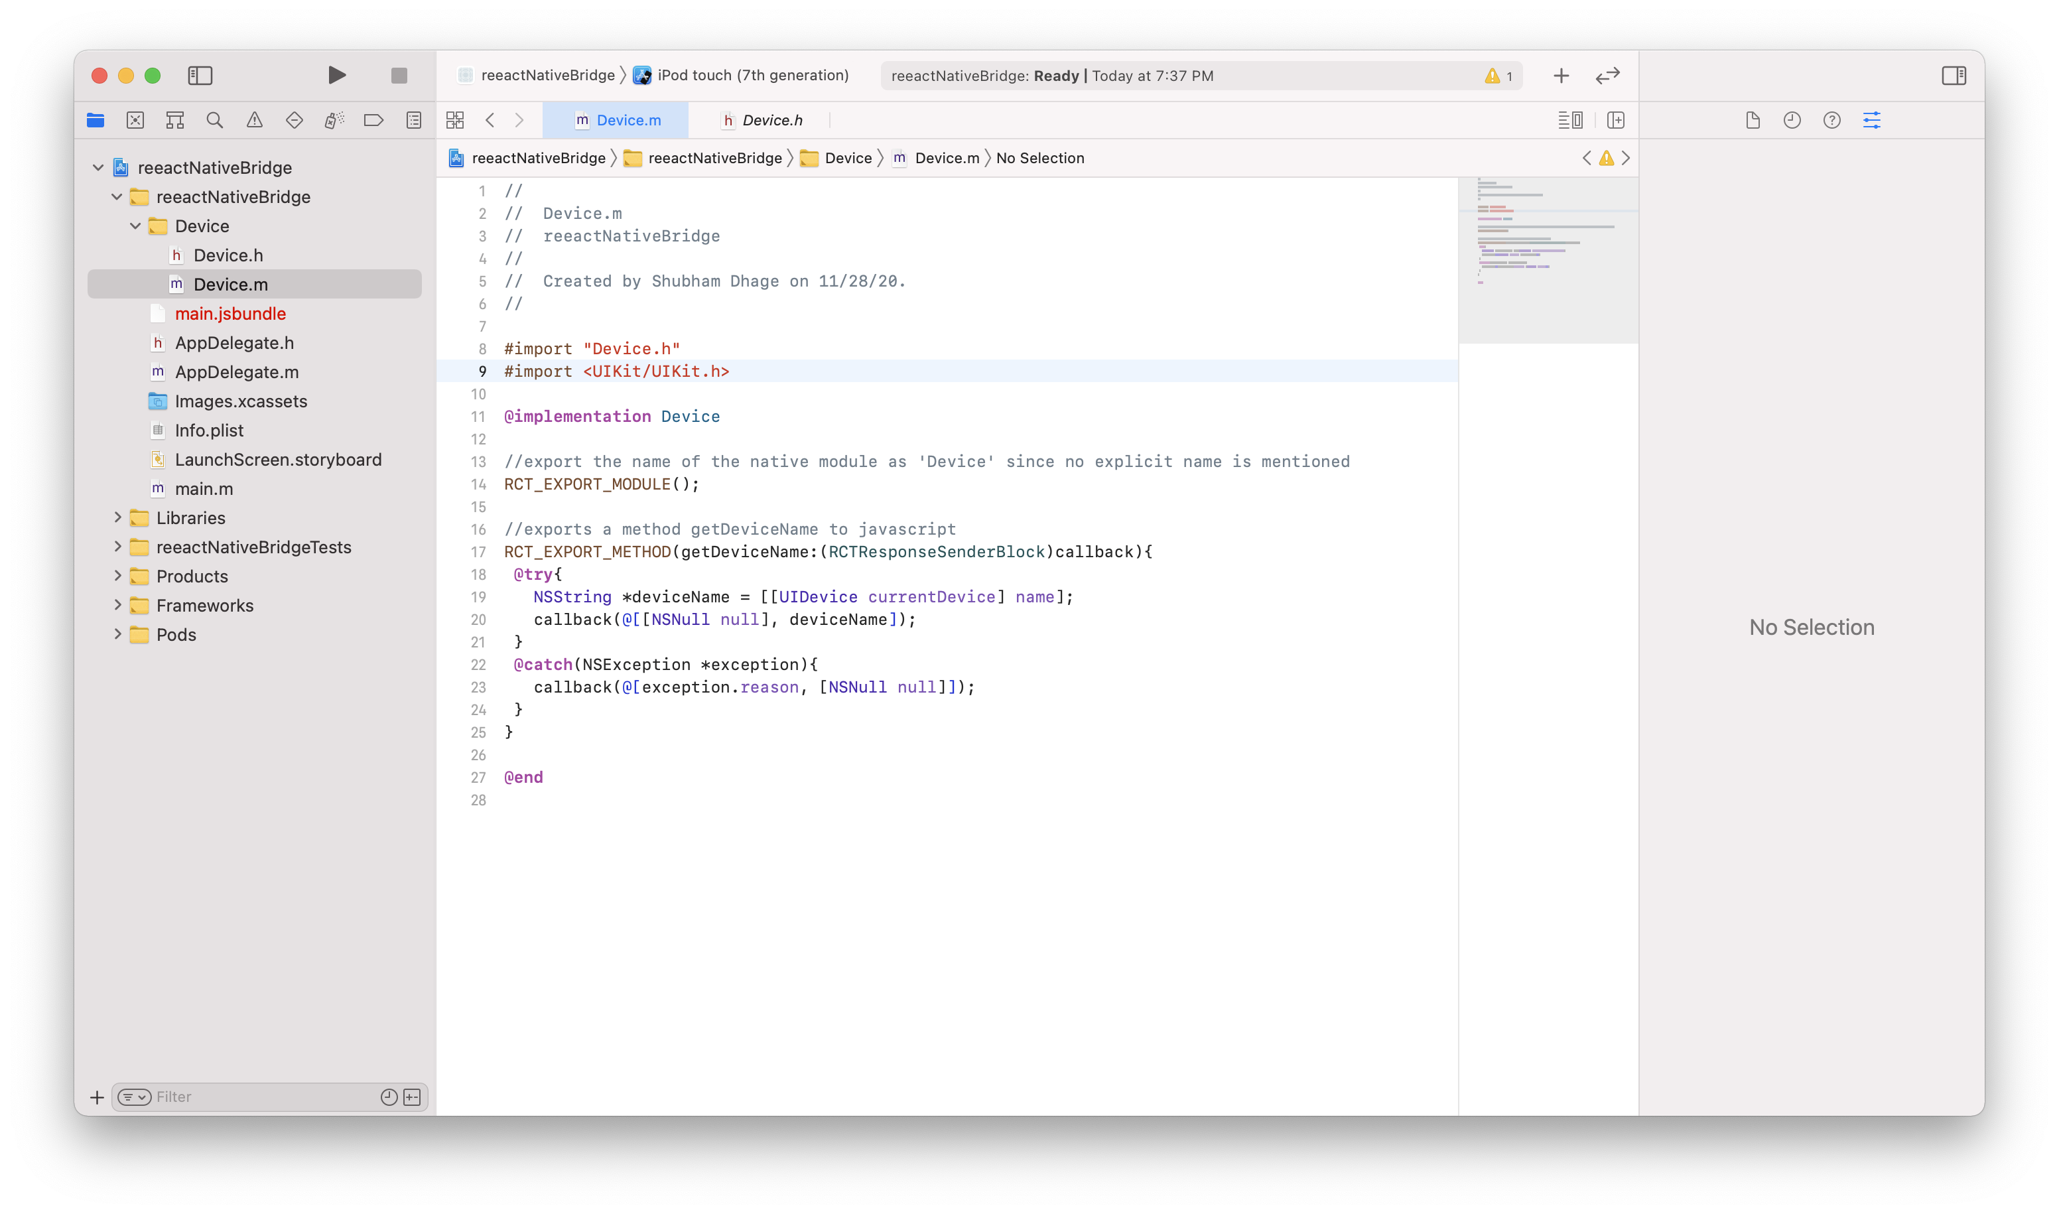The width and height of the screenshot is (2059, 1214).
Task: Toggle the navigator sidebar
Action: pyautogui.click(x=200, y=75)
